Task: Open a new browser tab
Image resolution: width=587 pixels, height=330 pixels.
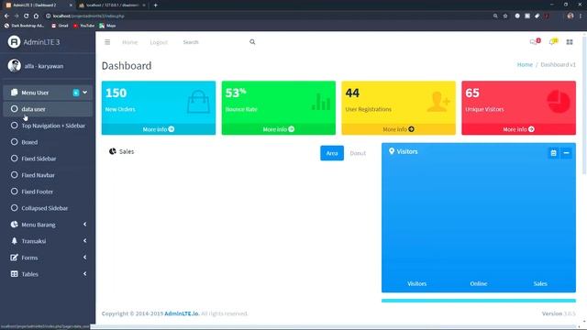Action: click(x=156, y=5)
